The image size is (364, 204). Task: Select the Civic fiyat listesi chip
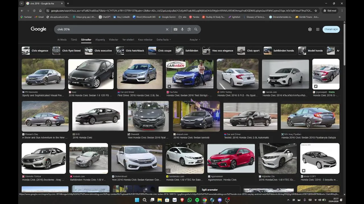[x=67, y=51]
